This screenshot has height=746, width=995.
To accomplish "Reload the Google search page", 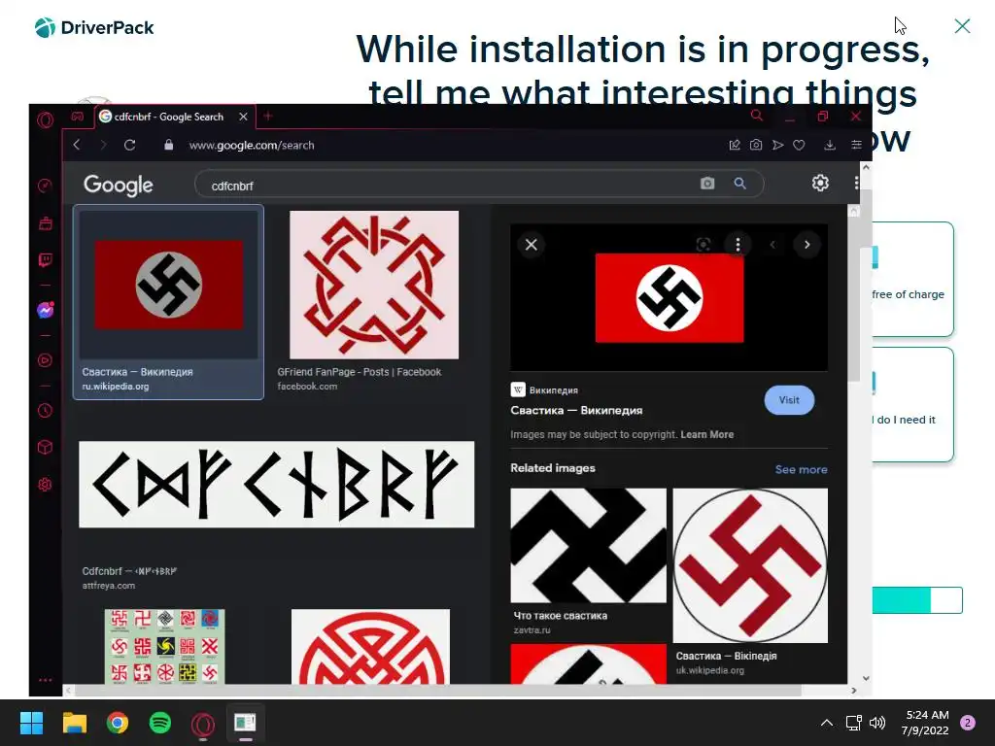I will (x=129, y=145).
